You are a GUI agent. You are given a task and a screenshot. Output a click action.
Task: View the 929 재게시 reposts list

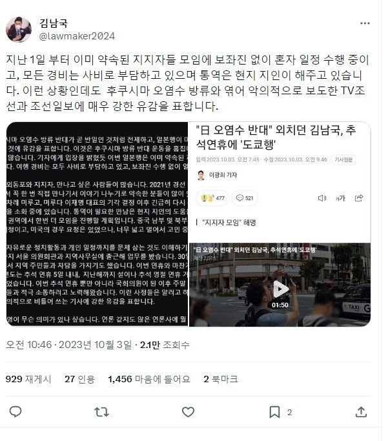tap(28, 379)
